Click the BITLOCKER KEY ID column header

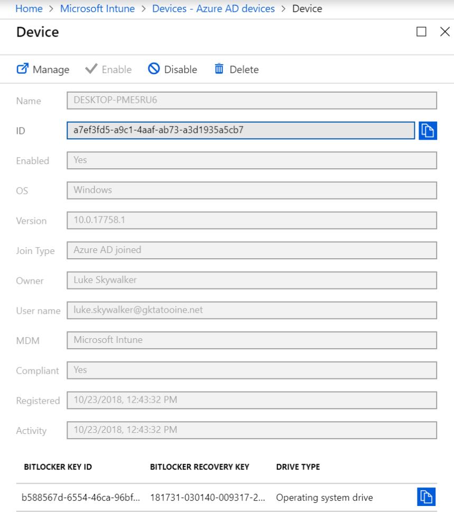58,467
